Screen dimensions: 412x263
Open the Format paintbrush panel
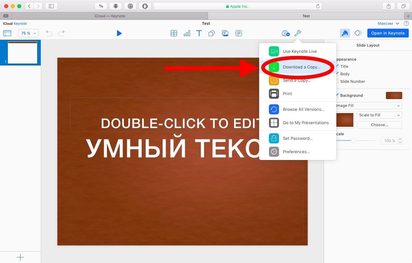click(x=345, y=33)
